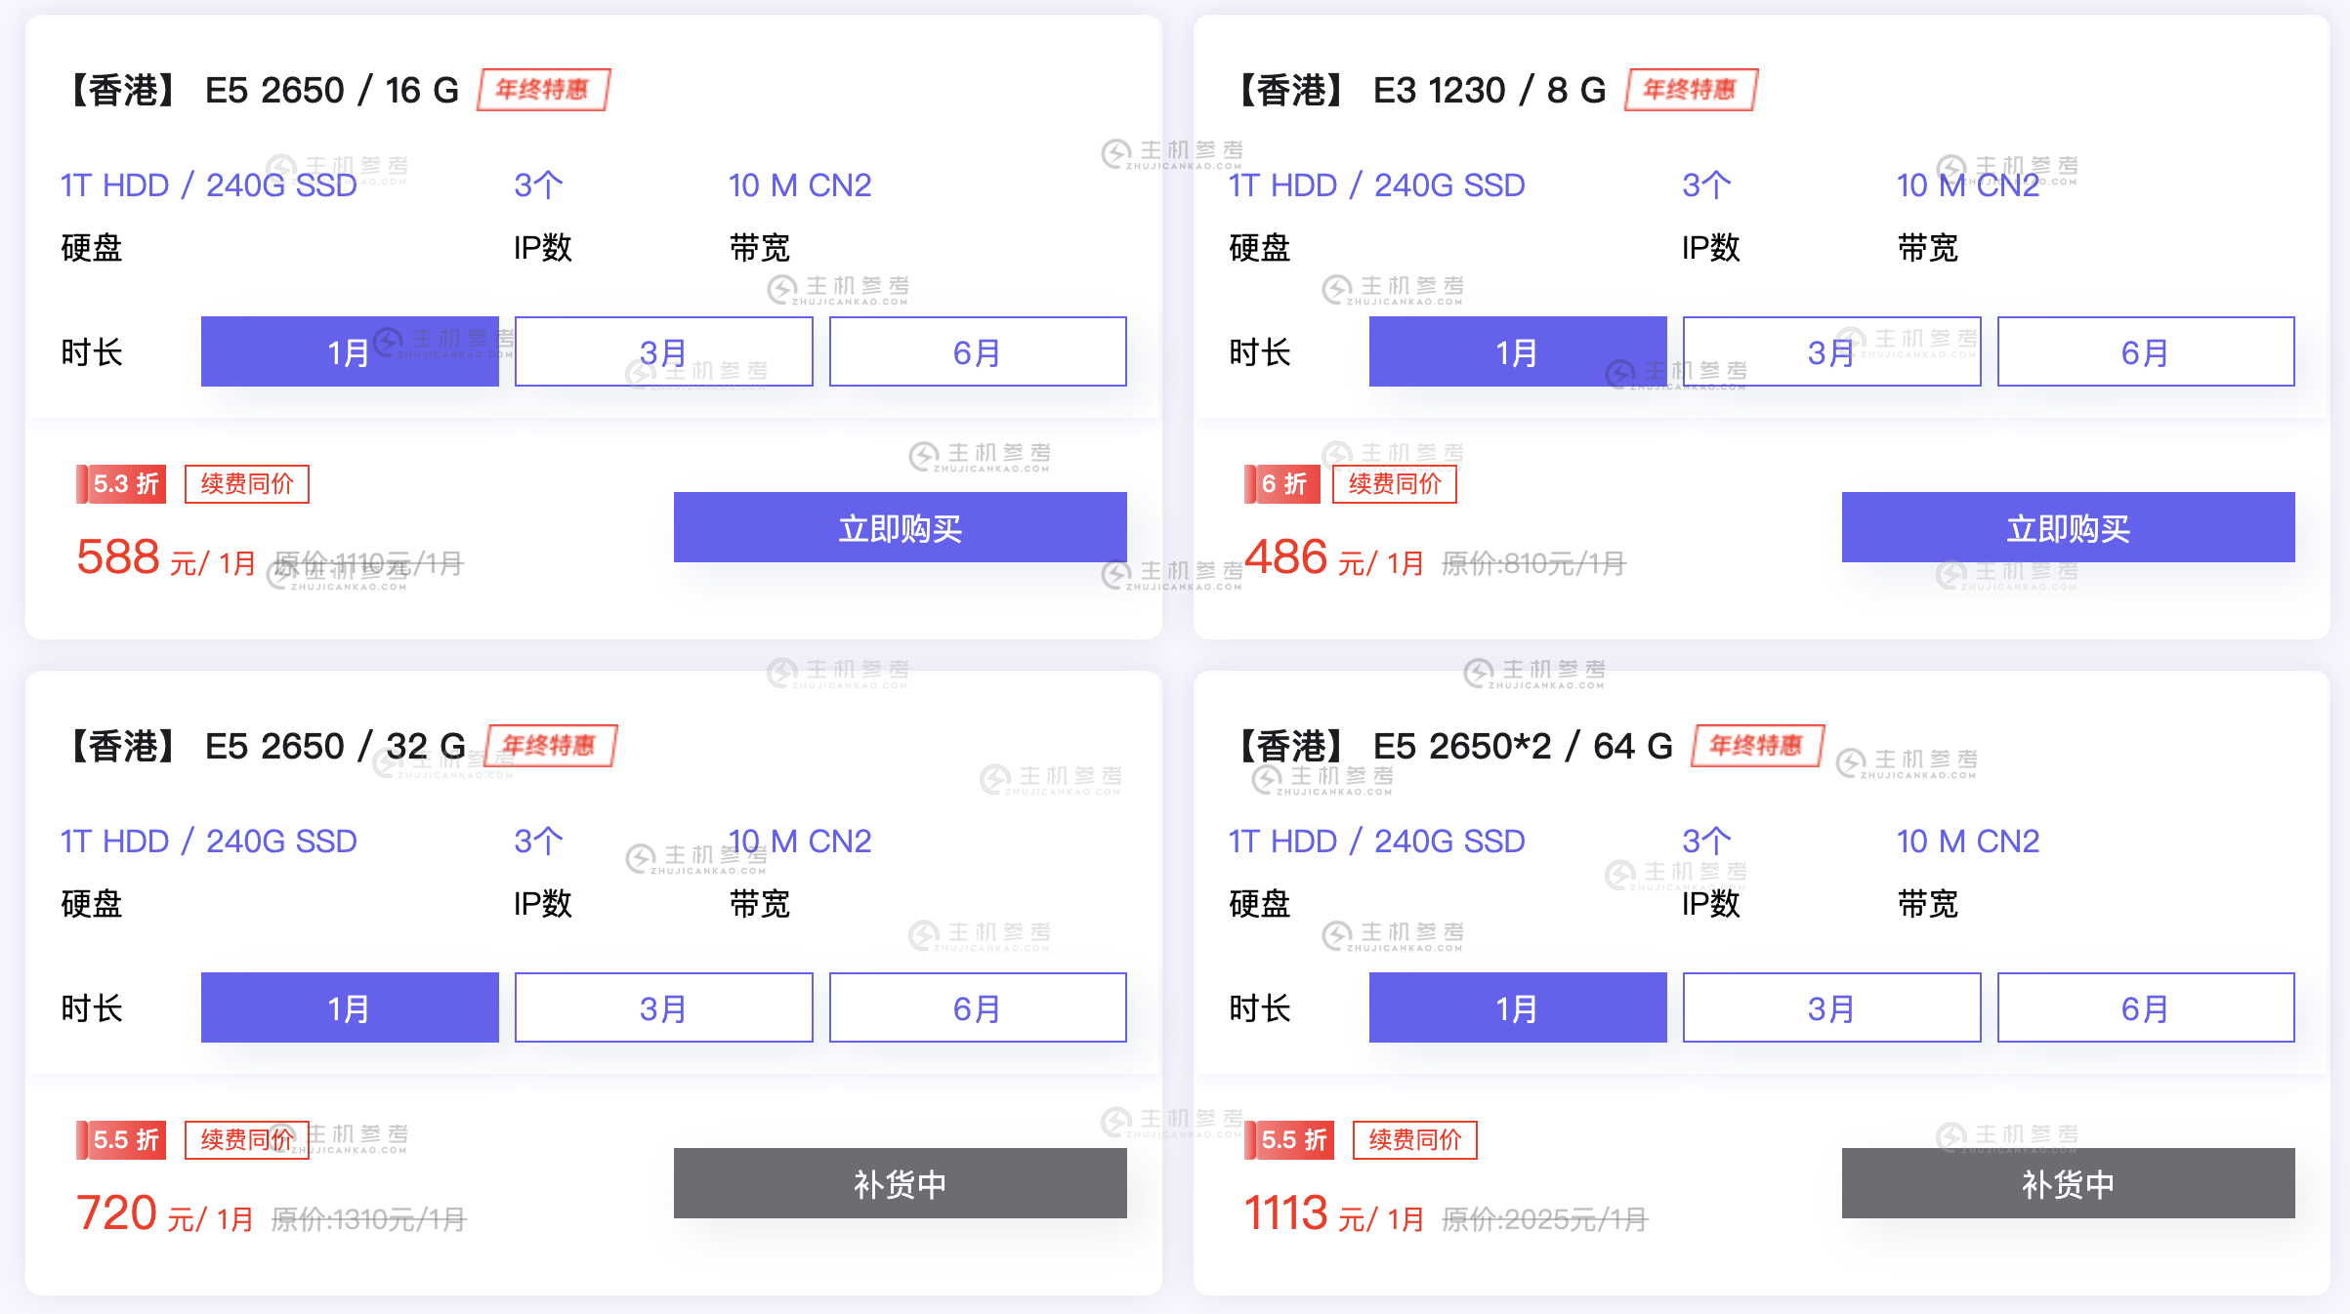This screenshot has width=2350, height=1314.
Task: Click 补货中 button for 1113元 plan
Action: pyautogui.click(x=2068, y=1183)
